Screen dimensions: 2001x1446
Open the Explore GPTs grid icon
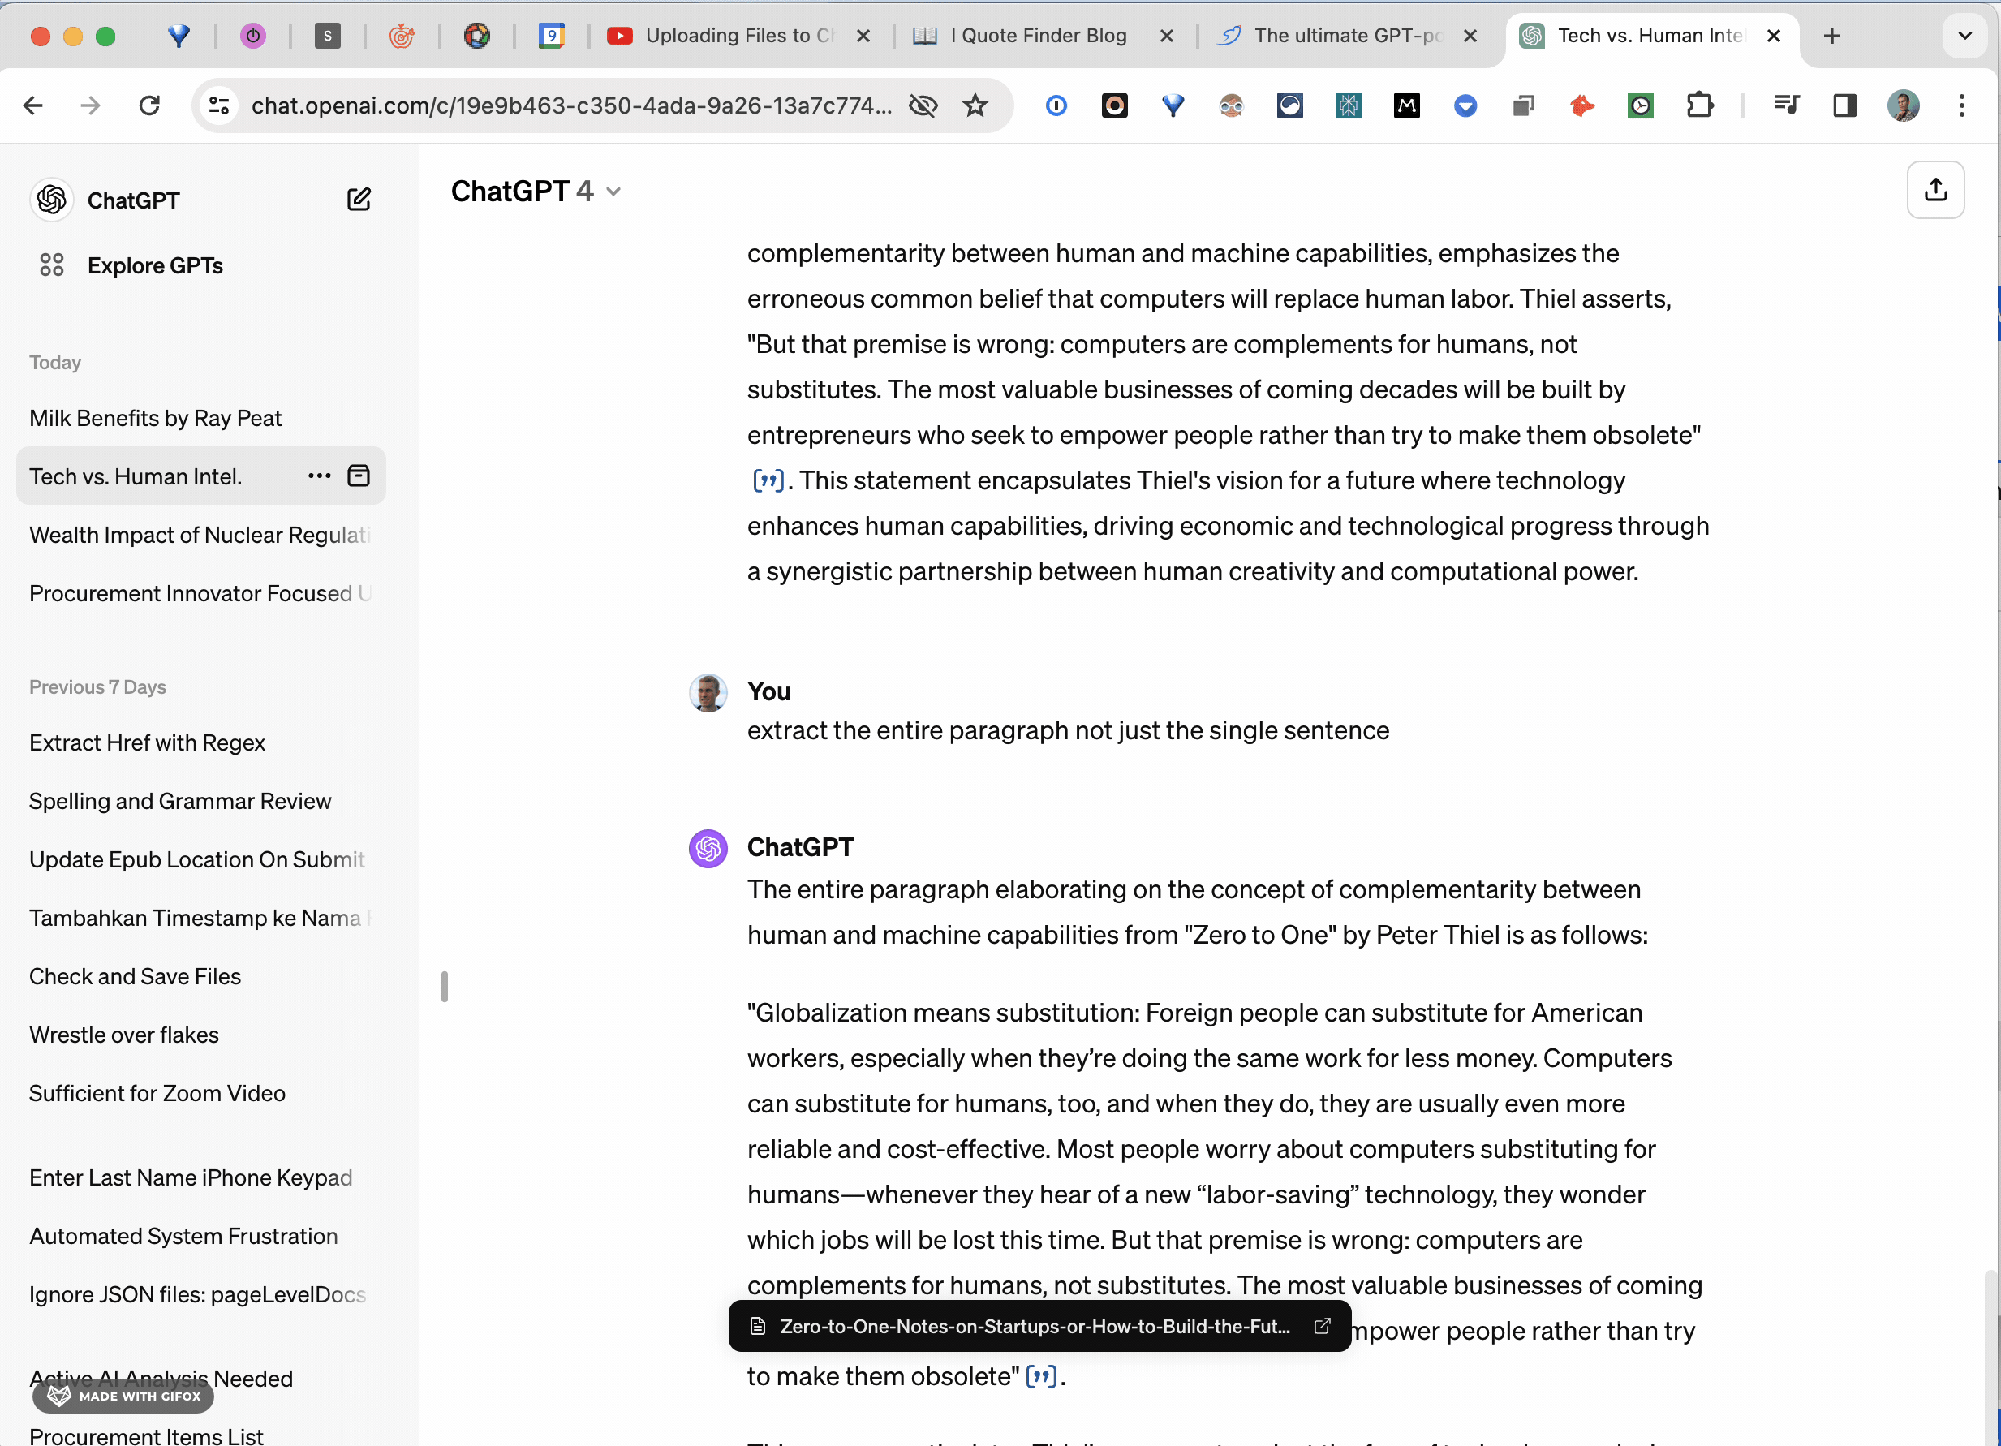[52, 265]
